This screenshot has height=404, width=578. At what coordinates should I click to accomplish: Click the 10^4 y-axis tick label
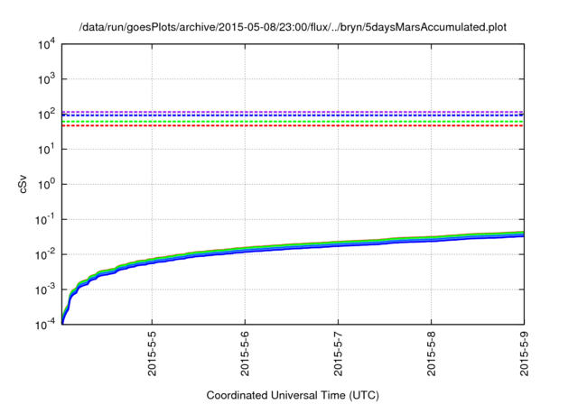click(x=46, y=45)
